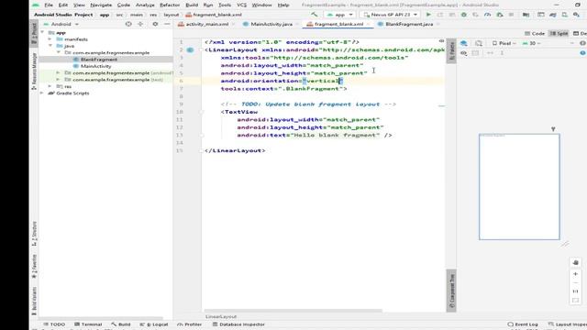Click the inspections eye icon at editor top

(x=442, y=40)
